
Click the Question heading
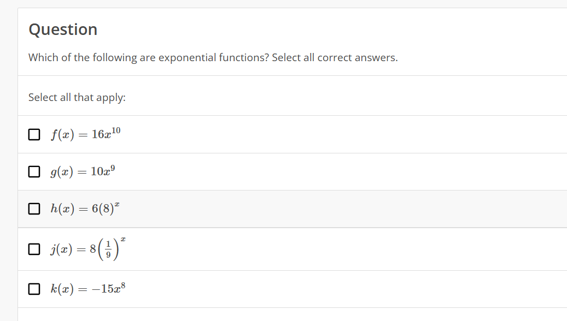tap(62, 29)
